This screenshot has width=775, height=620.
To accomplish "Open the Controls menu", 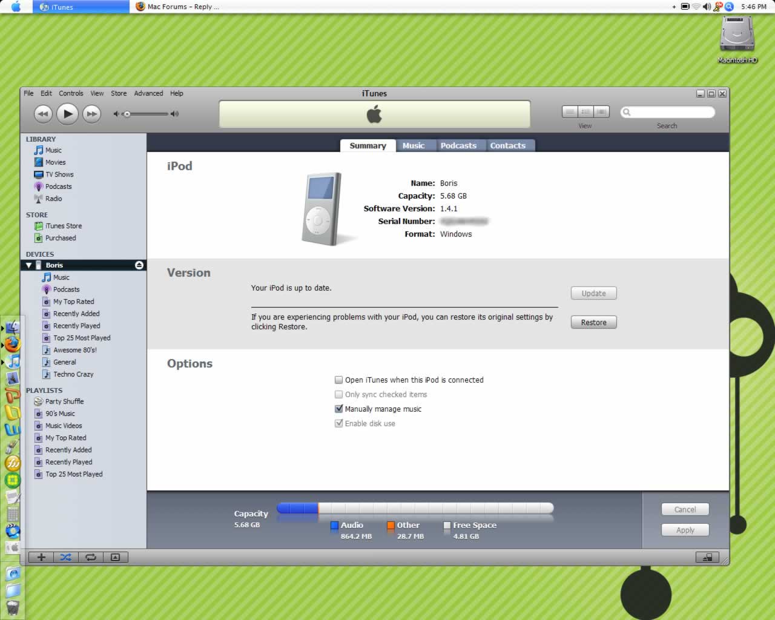I will click(71, 93).
